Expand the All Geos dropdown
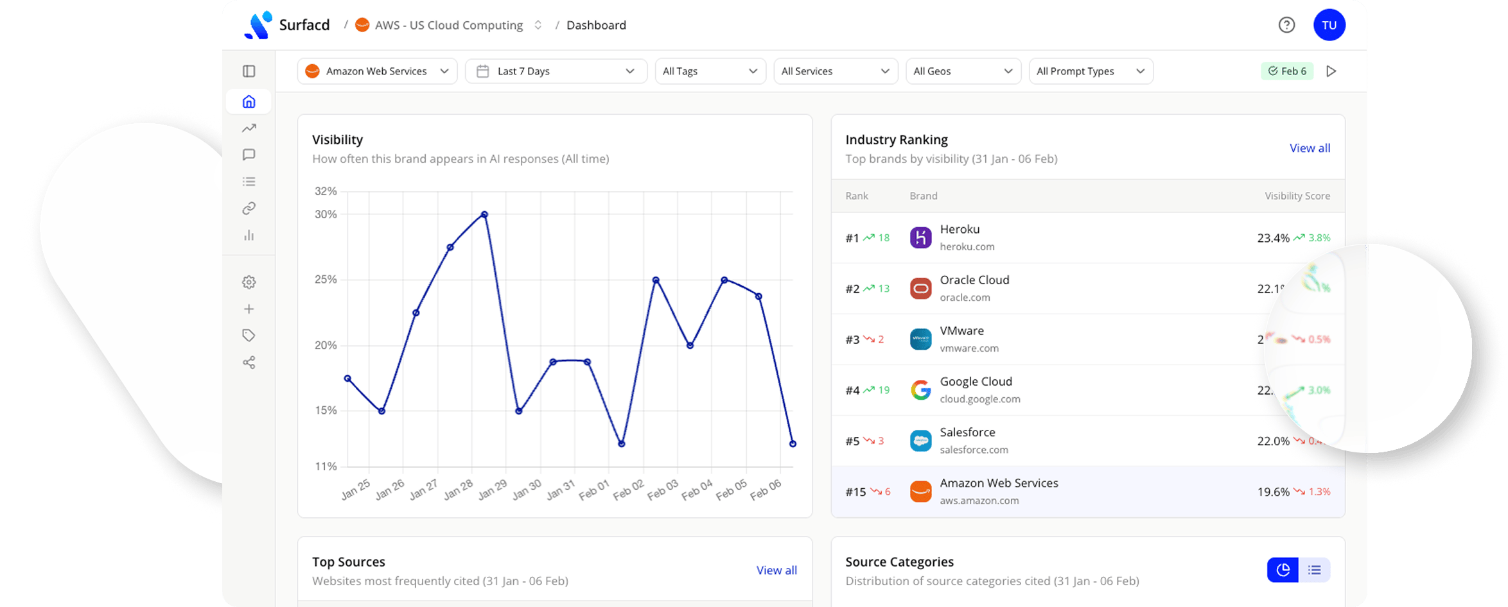Screen dimensions: 1508x607 tap(963, 71)
